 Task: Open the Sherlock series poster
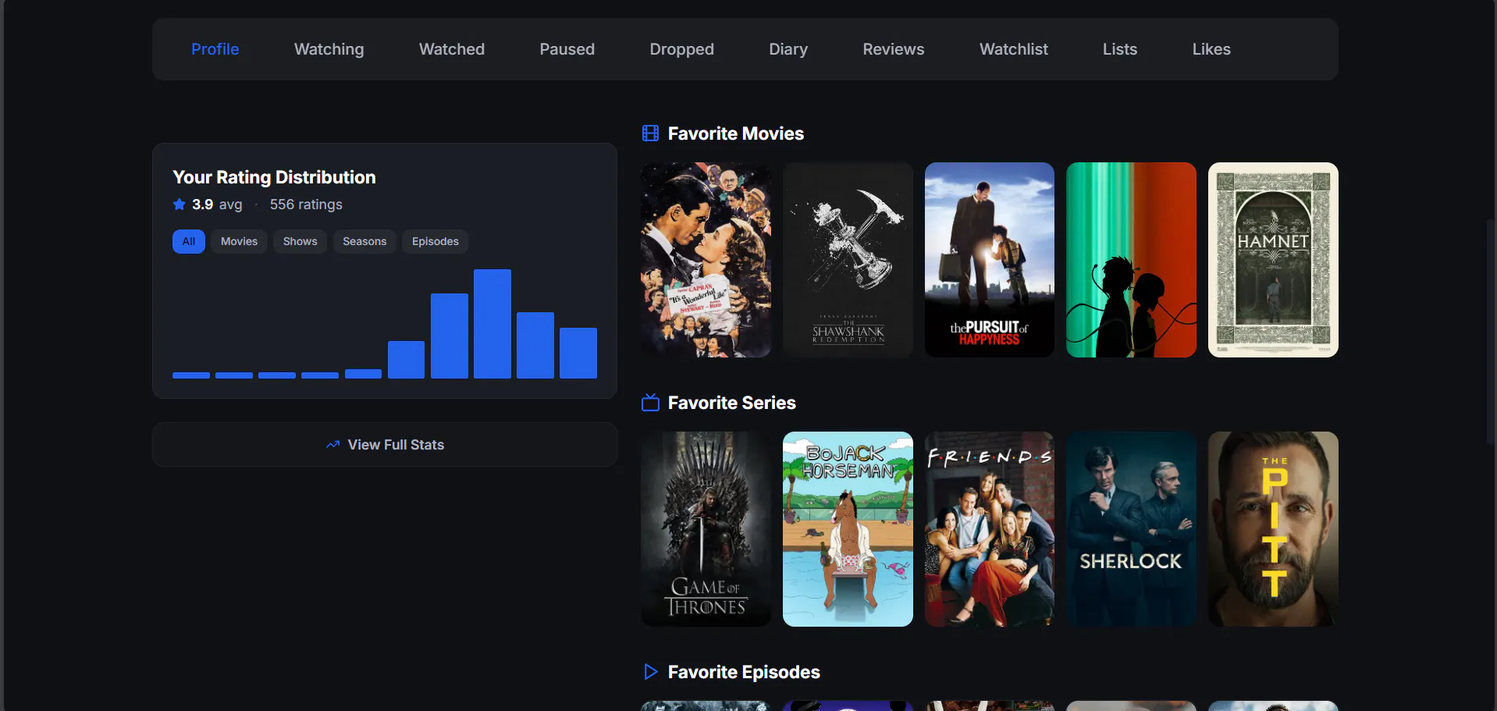pyautogui.click(x=1131, y=529)
